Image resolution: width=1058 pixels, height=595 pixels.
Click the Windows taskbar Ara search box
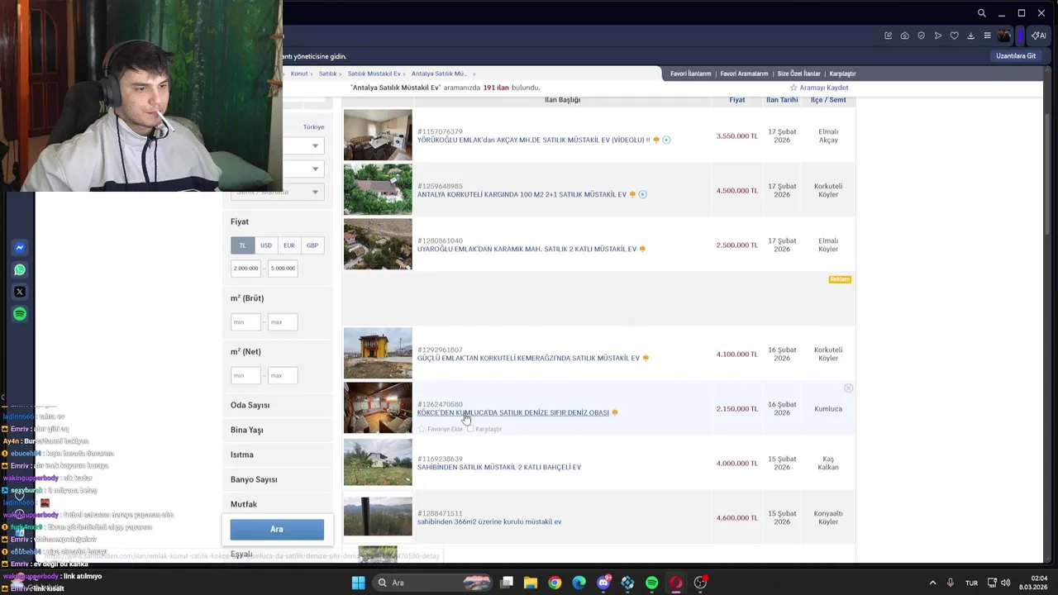point(432,583)
